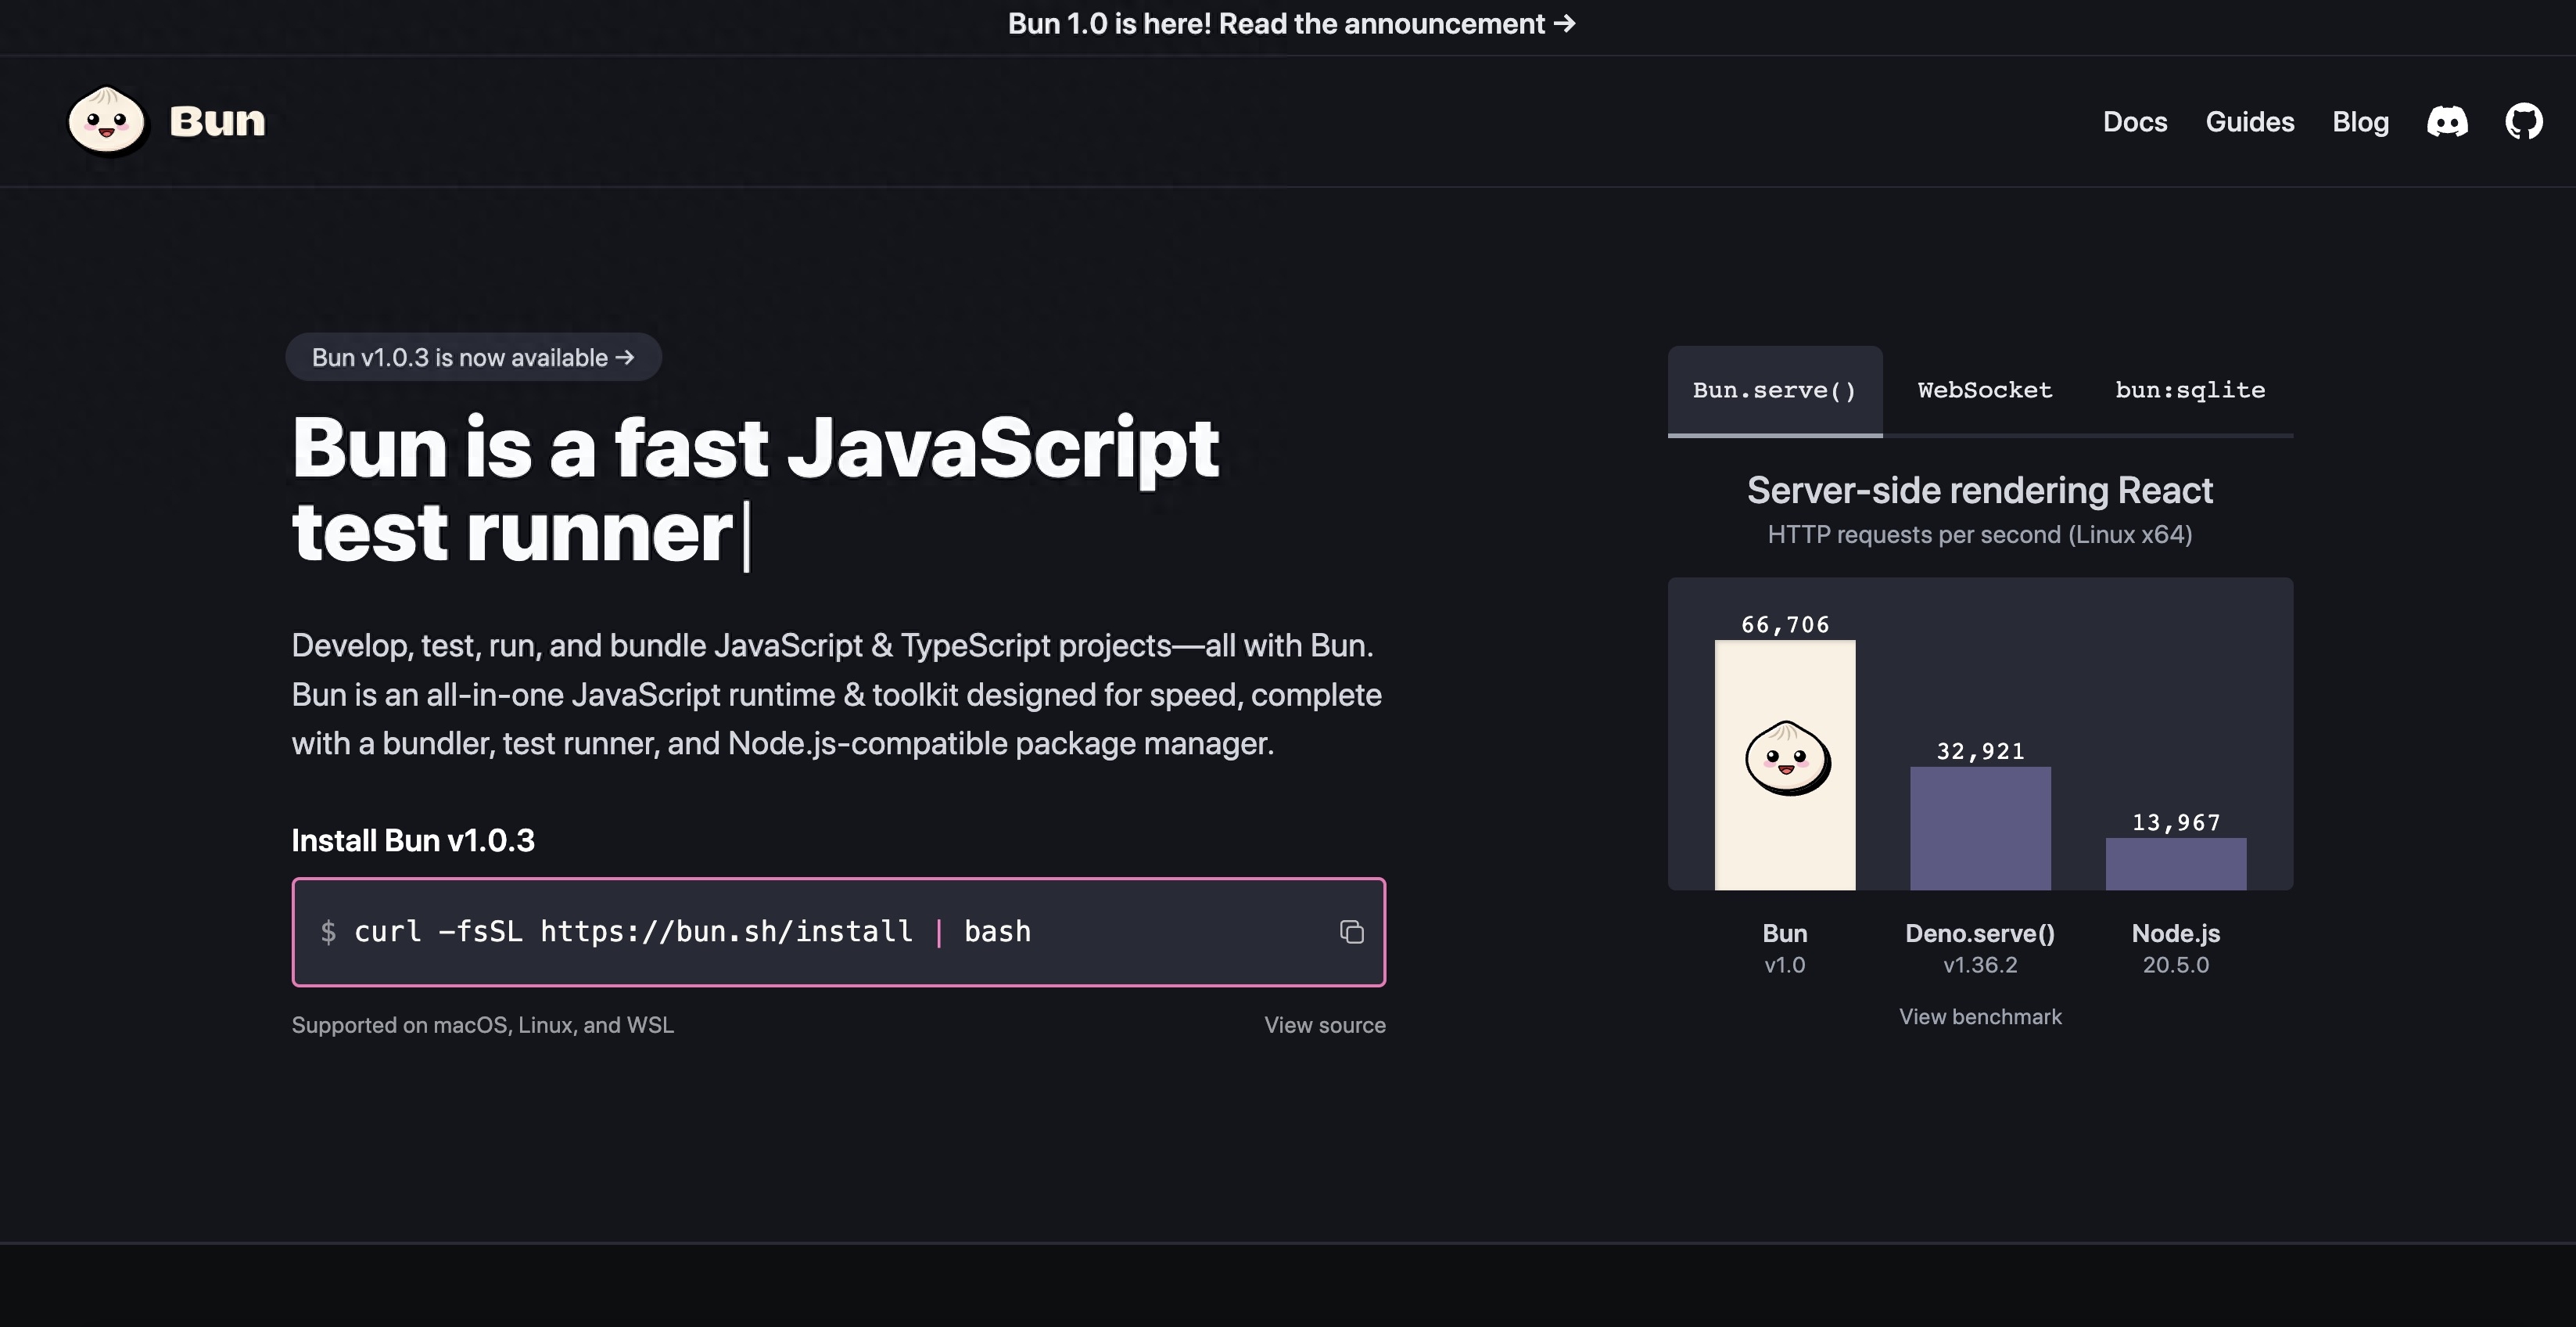
Task: Click the curl install command box
Action: tap(838, 932)
